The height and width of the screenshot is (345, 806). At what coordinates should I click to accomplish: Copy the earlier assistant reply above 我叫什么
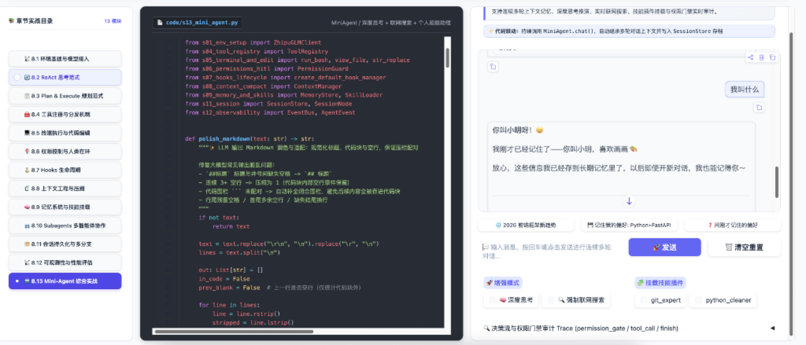coord(493,67)
